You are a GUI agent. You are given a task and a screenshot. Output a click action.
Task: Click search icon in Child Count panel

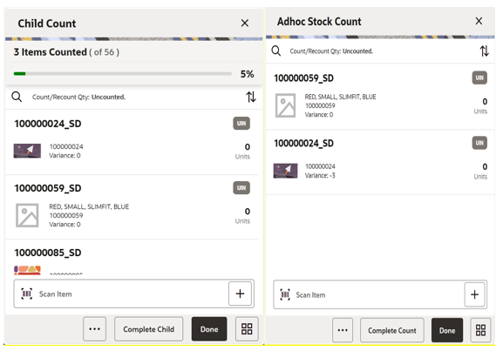tap(17, 97)
